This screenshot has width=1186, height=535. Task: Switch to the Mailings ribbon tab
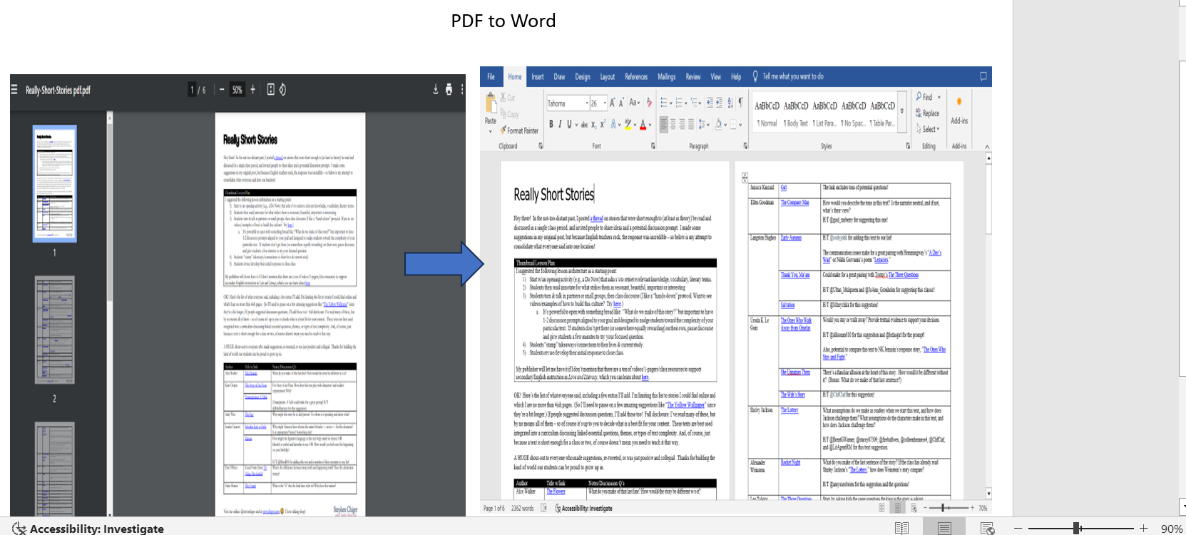pyautogui.click(x=667, y=76)
